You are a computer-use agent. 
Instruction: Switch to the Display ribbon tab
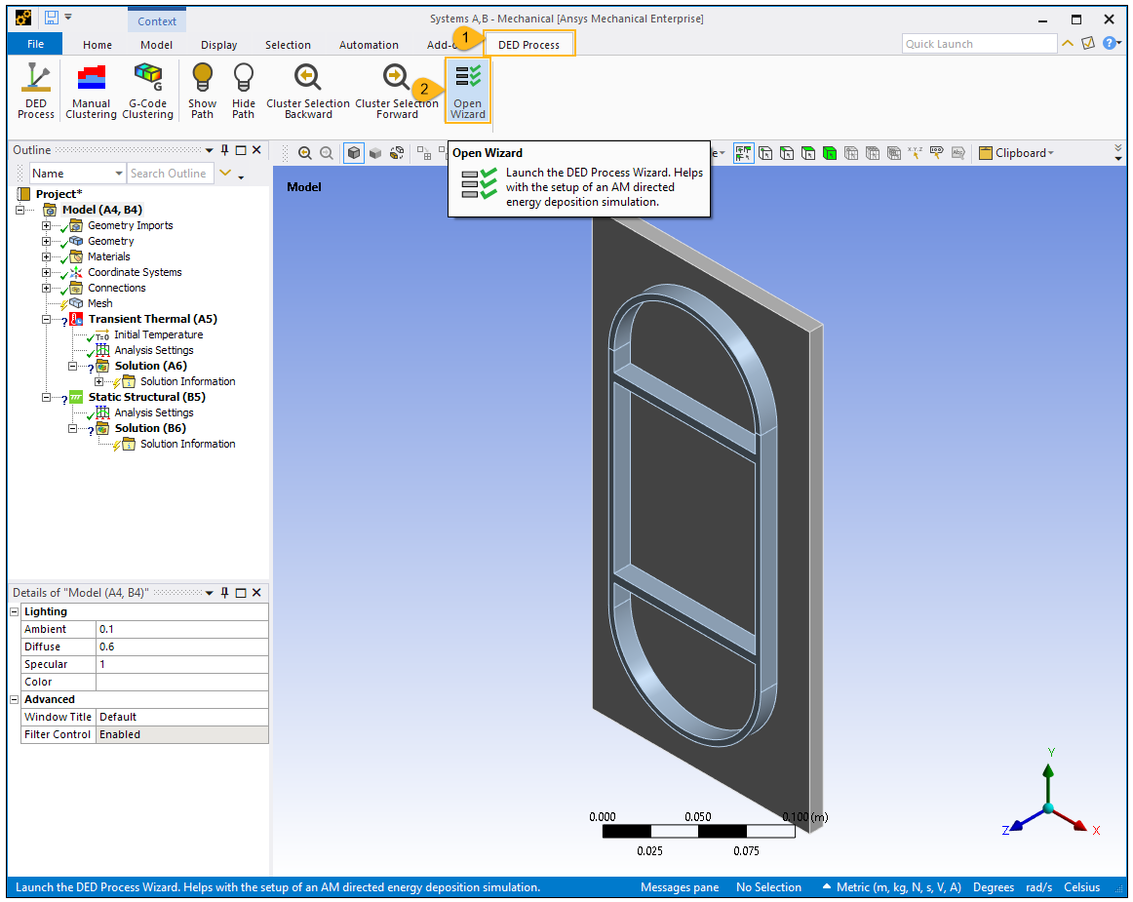[x=218, y=45]
